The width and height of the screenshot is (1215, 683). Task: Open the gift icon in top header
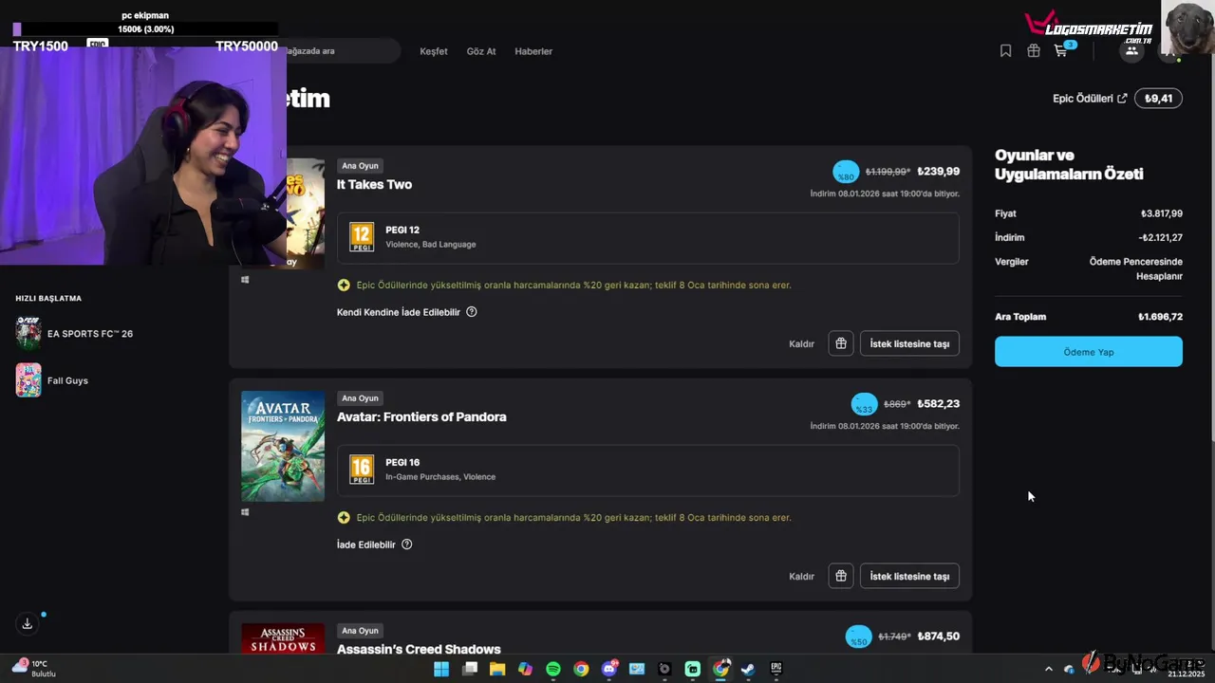pyautogui.click(x=1033, y=51)
